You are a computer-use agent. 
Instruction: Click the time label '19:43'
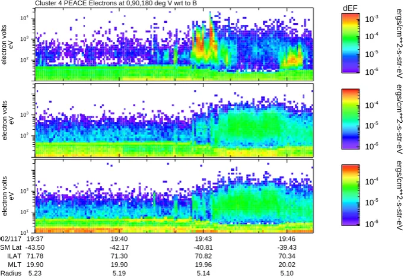(x=203, y=239)
